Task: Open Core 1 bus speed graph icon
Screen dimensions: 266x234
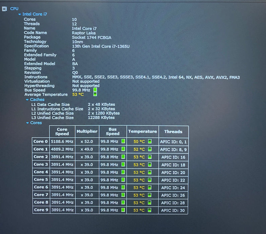Action: coord(123,149)
